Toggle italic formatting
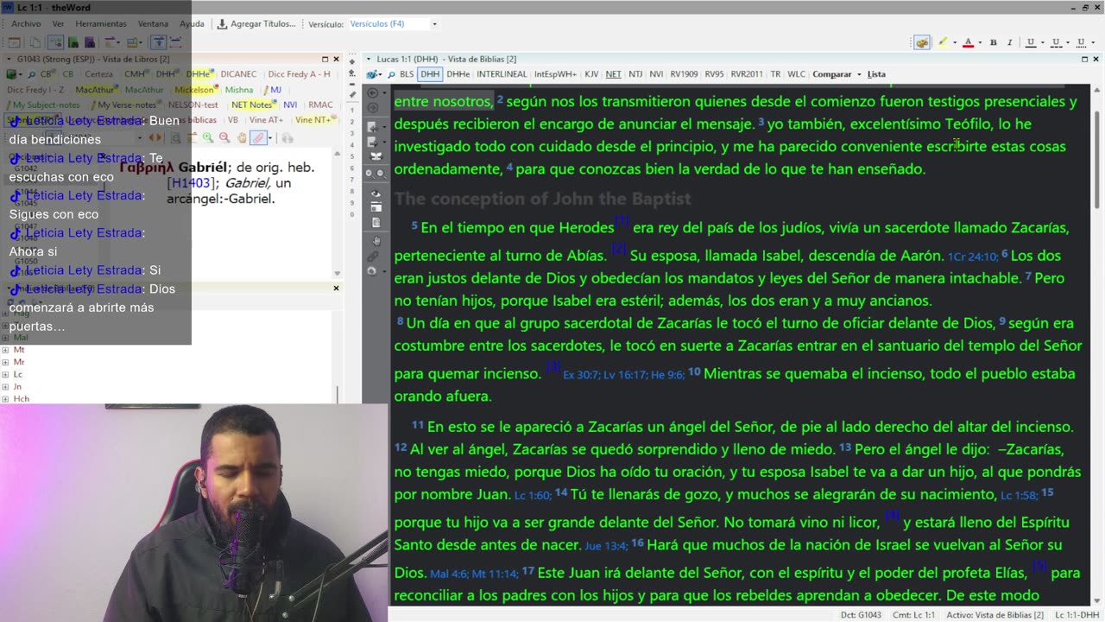The image size is (1105, 622). click(x=1008, y=42)
